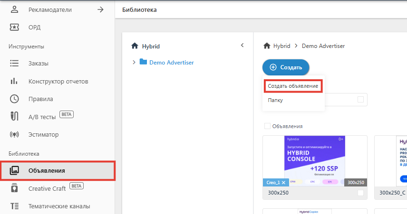Collapse the folder tree panel with chevron
Screen dimensions: 407x214
[x=242, y=46]
